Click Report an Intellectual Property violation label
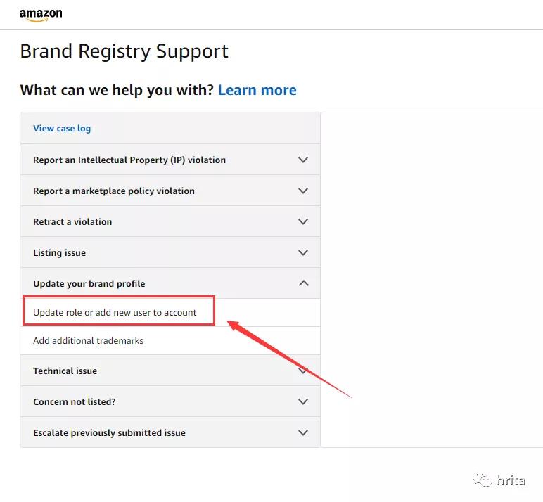The height and width of the screenshot is (502, 543). point(129,160)
